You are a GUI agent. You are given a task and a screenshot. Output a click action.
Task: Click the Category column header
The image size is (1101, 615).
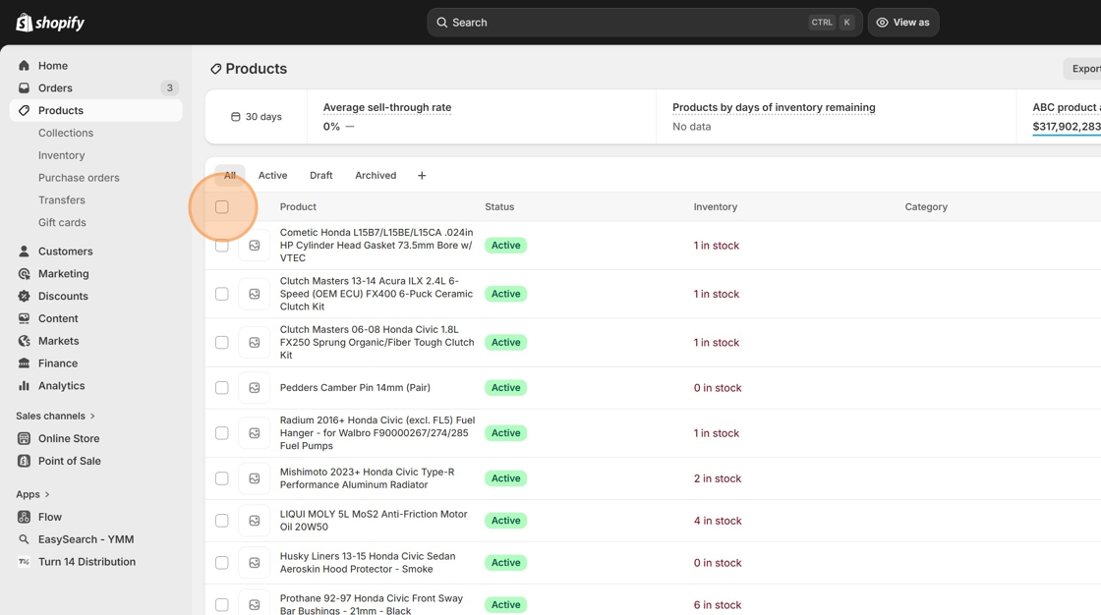coord(926,207)
